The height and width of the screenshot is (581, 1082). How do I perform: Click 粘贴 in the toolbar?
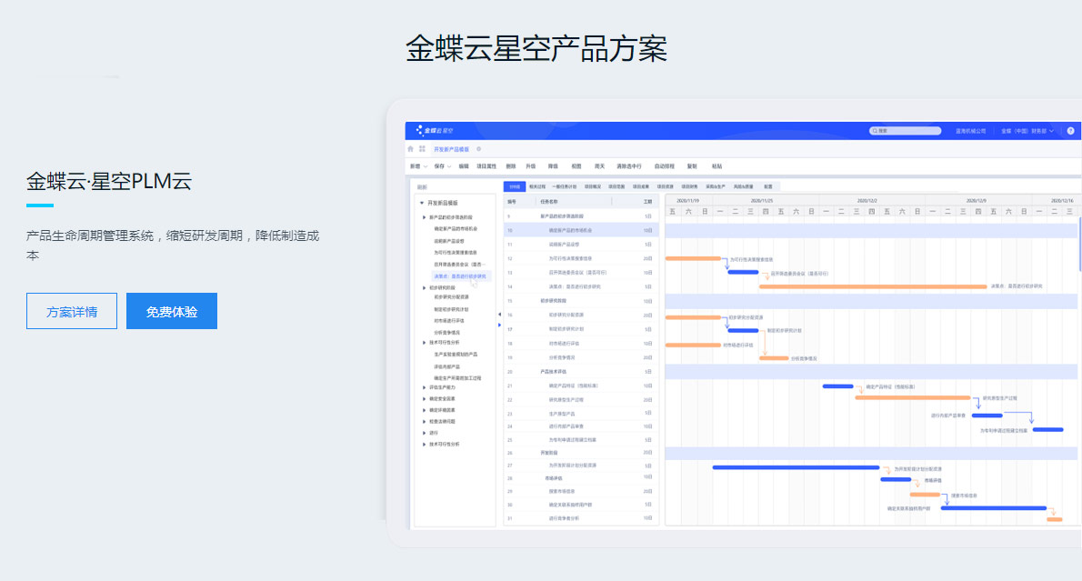(717, 166)
